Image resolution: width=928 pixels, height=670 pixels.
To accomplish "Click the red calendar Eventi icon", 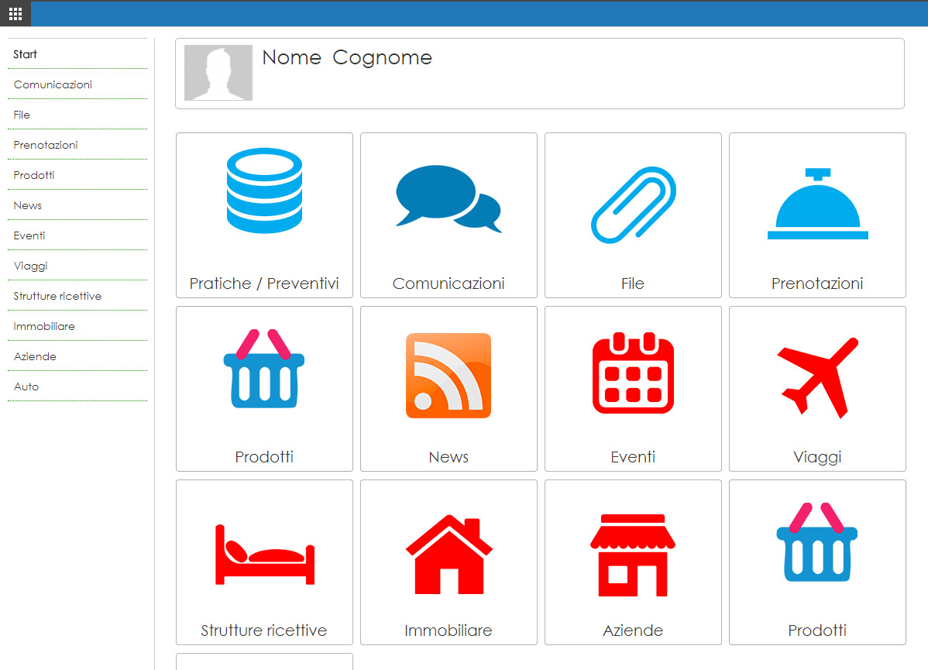I will point(633,373).
